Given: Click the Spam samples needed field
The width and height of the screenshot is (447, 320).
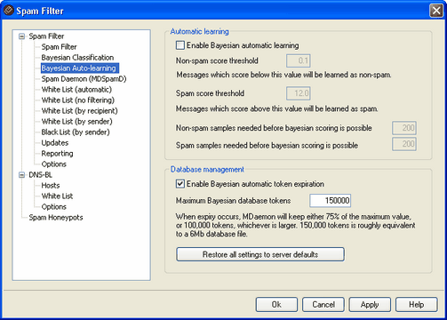Looking at the screenshot, I should click(404, 144).
